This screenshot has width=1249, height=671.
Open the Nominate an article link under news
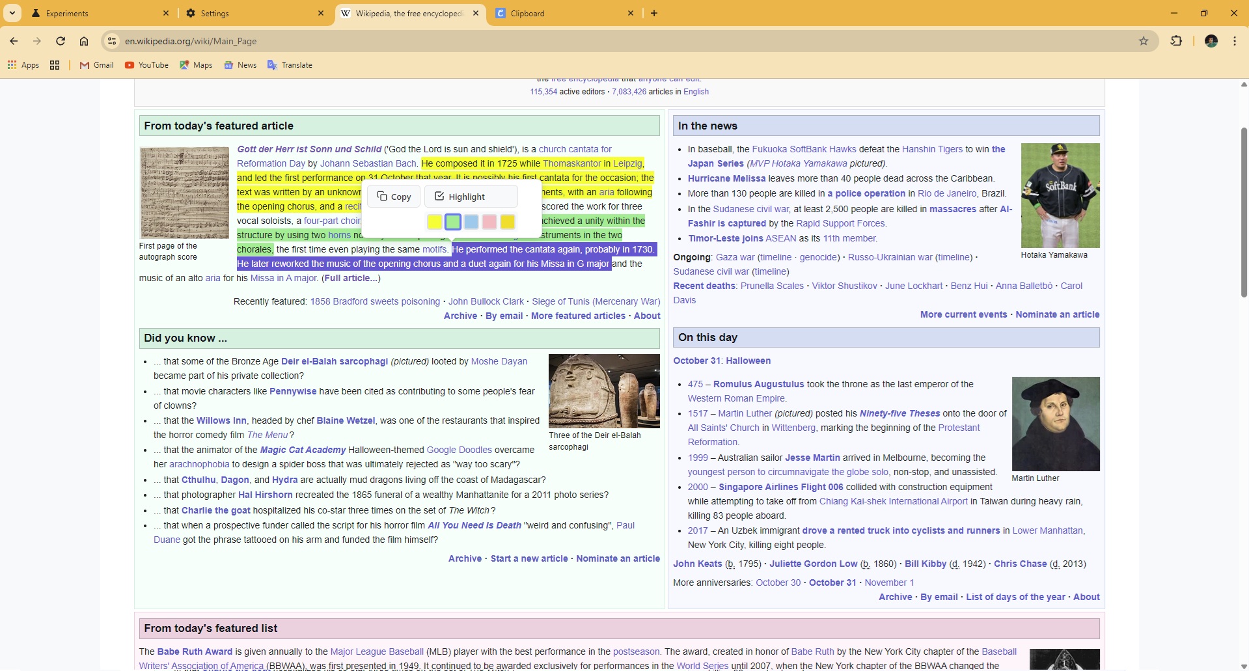pos(1058,314)
